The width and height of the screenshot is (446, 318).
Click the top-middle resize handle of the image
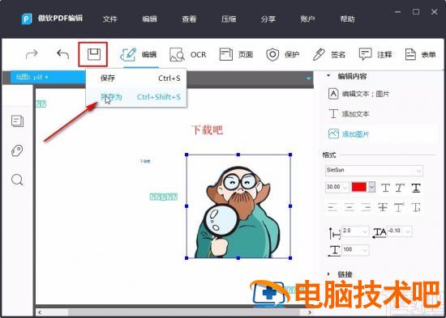point(238,155)
